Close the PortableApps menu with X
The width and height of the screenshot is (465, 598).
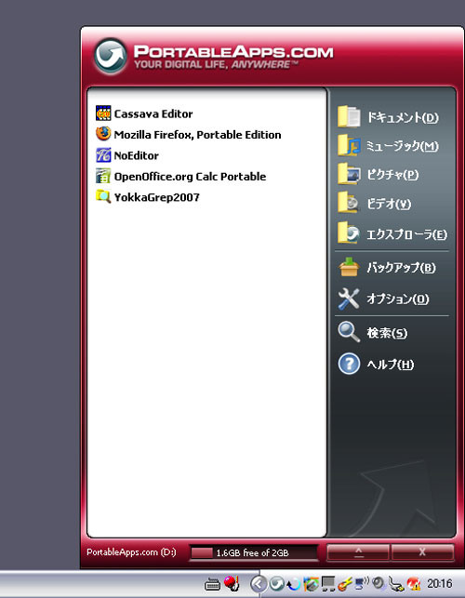tap(422, 552)
